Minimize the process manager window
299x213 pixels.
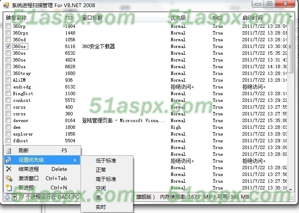[258, 4]
